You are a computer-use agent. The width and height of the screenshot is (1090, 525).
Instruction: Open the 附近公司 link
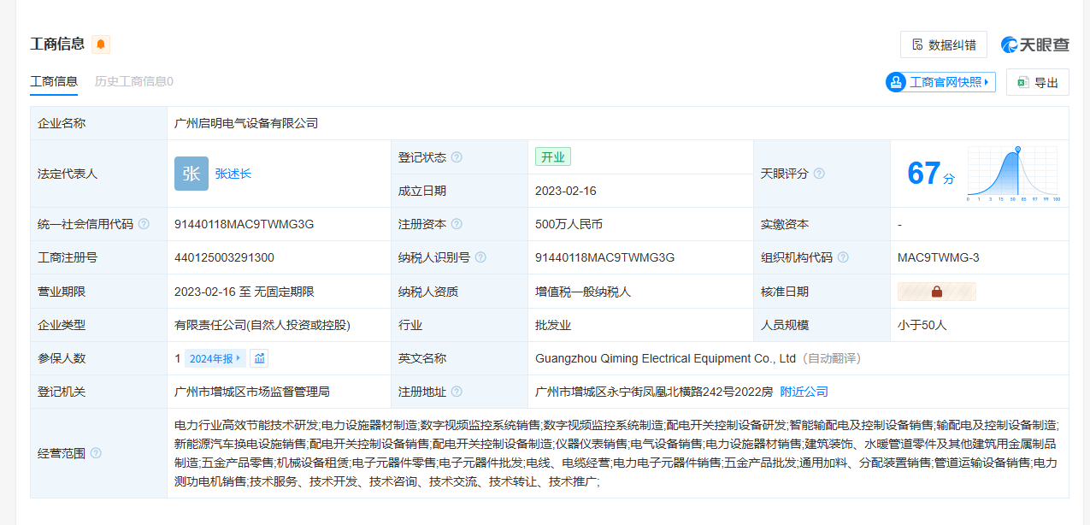click(x=804, y=392)
